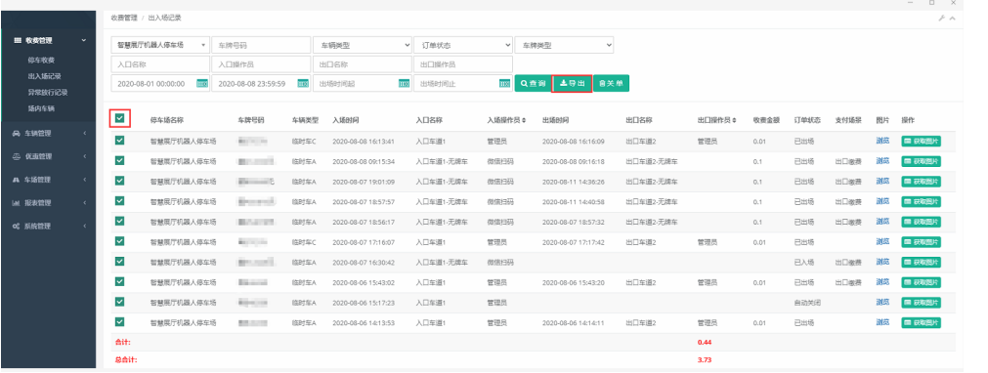Uncheck the row entered 2020-08-08 16:13:41
The height and width of the screenshot is (373, 988).
[x=120, y=141]
